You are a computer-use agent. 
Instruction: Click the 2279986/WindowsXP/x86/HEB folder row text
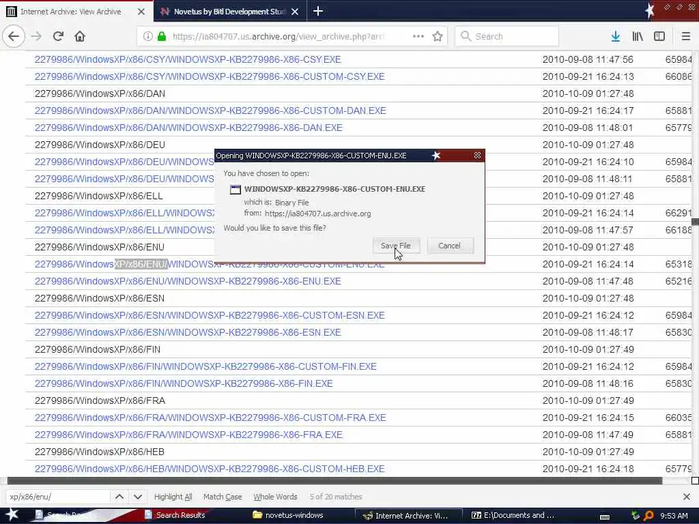100,452
